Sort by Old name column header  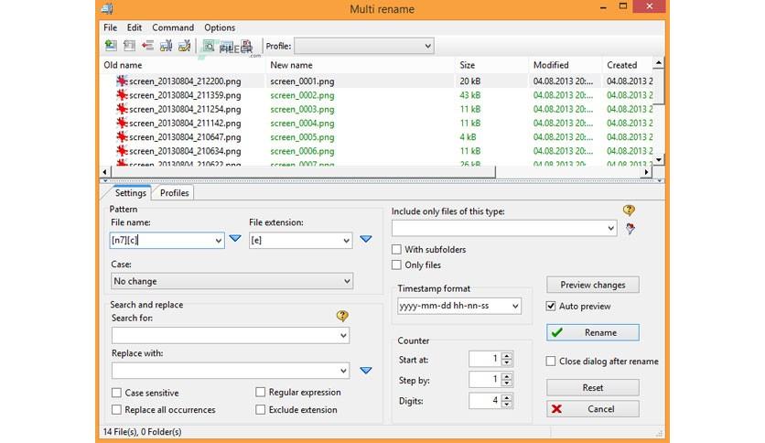tap(182, 65)
